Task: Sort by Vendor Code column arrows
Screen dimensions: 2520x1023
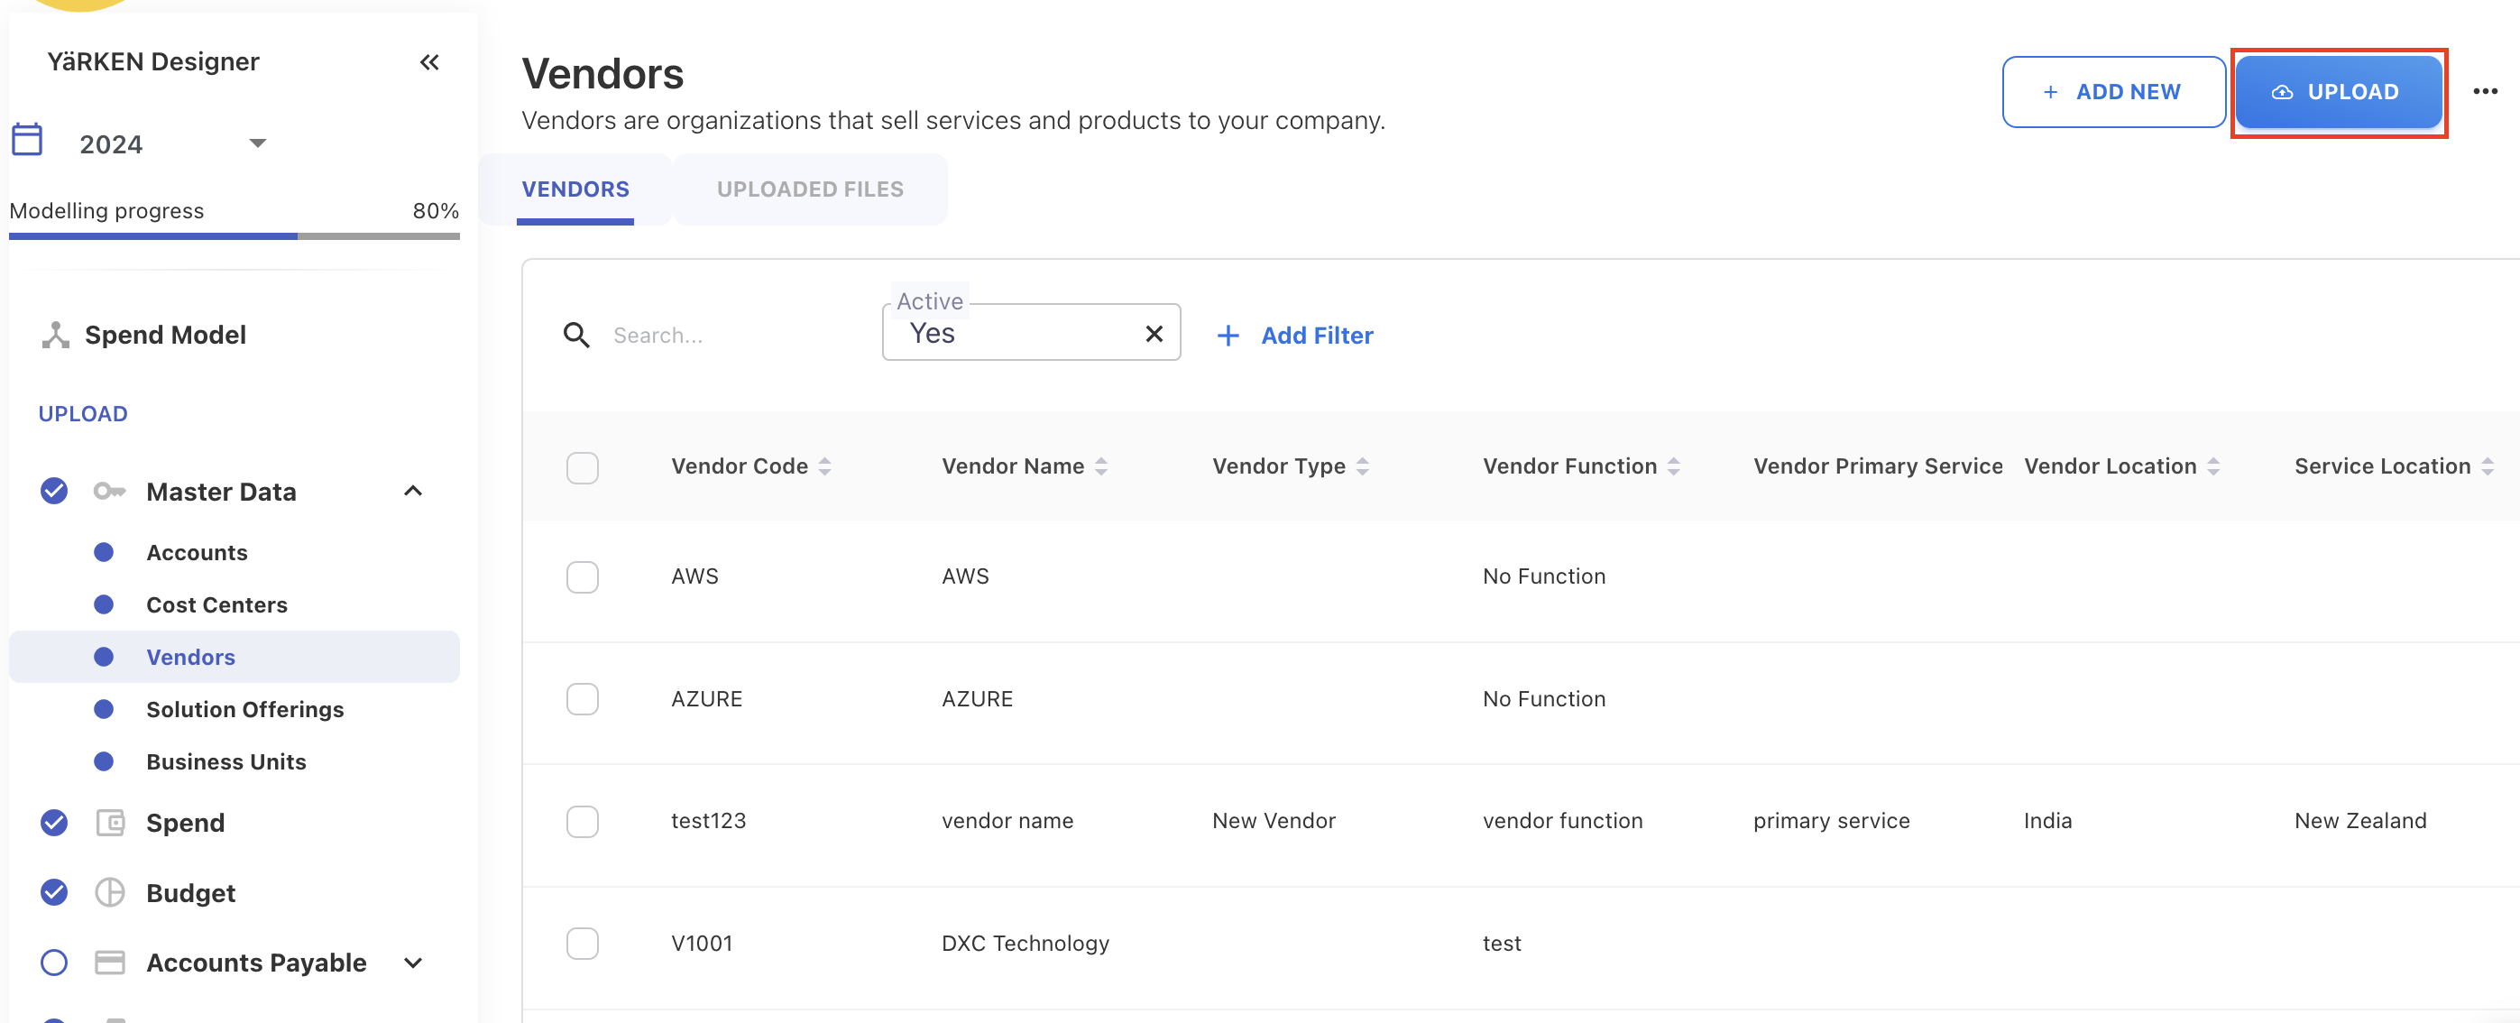Action: coord(824,466)
